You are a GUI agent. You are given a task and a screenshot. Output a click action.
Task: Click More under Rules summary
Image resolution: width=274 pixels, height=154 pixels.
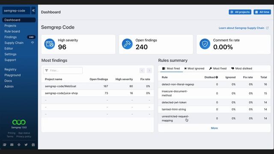point(214,128)
